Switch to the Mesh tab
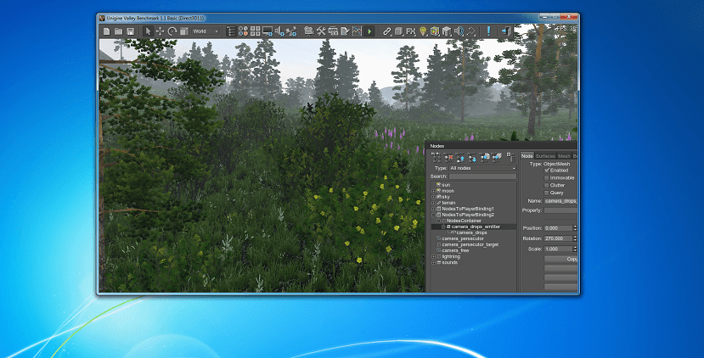Screen dimensions: 704x358 (564, 156)
